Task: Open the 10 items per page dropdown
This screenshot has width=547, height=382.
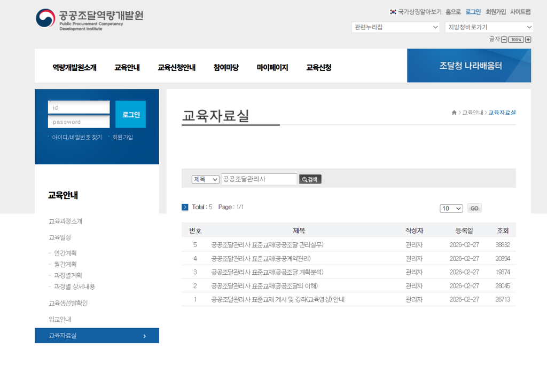Action: (451, 209)
